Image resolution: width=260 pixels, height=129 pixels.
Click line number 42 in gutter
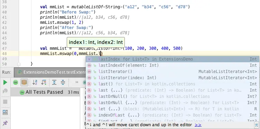coord(4,22)
